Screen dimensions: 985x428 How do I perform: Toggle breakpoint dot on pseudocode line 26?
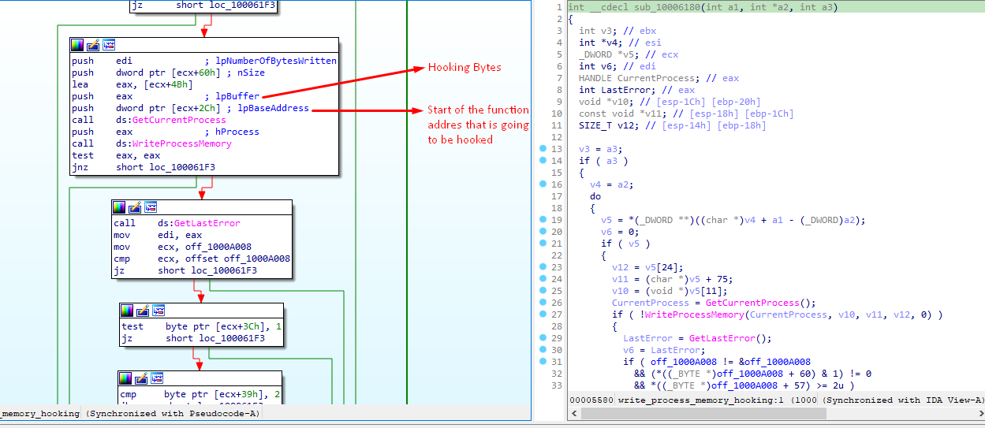(543, 303)
